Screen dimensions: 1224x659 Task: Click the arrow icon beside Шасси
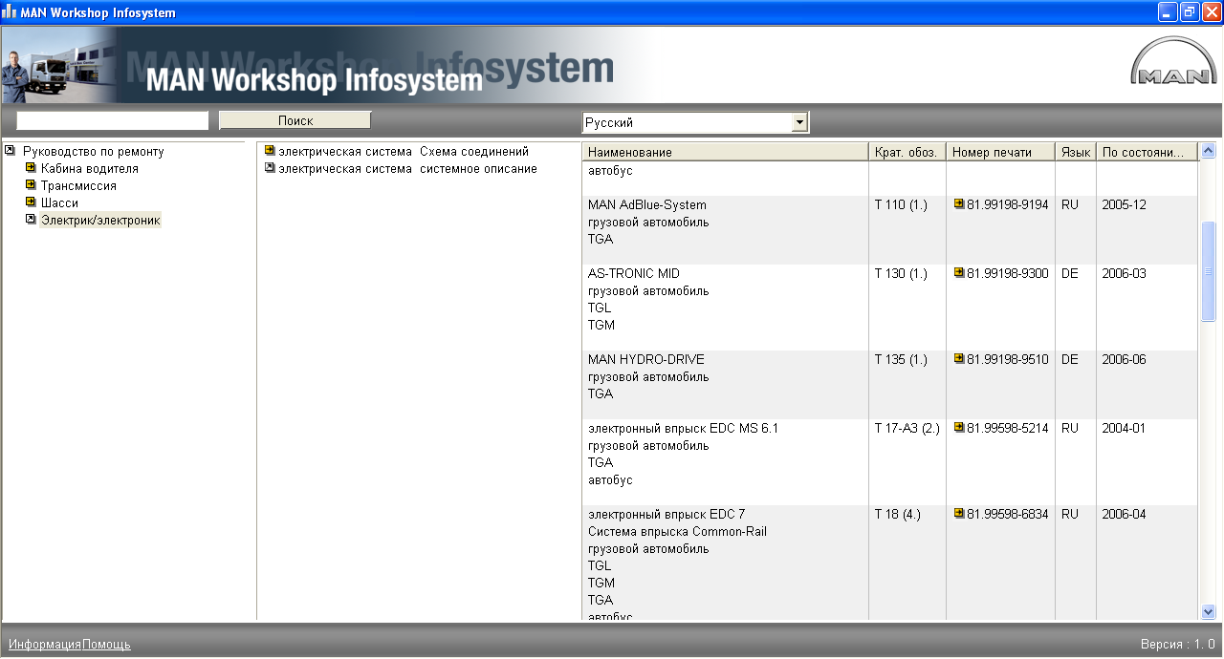pos(32,202)
